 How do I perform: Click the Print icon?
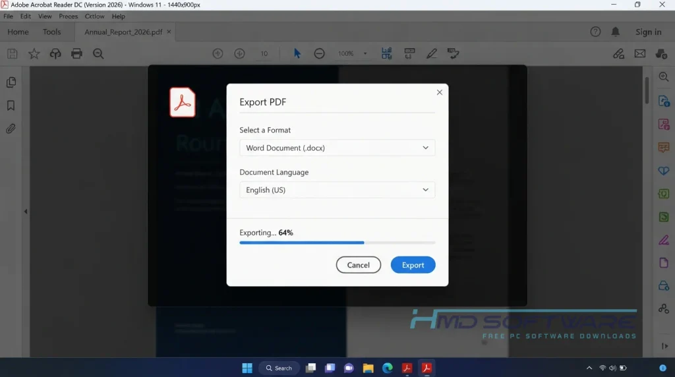76,53
